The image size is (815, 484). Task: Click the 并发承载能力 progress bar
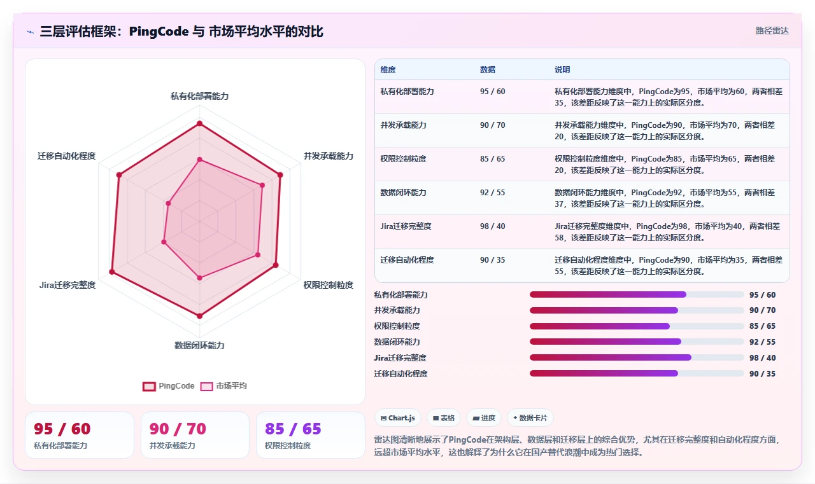(637, 310)
